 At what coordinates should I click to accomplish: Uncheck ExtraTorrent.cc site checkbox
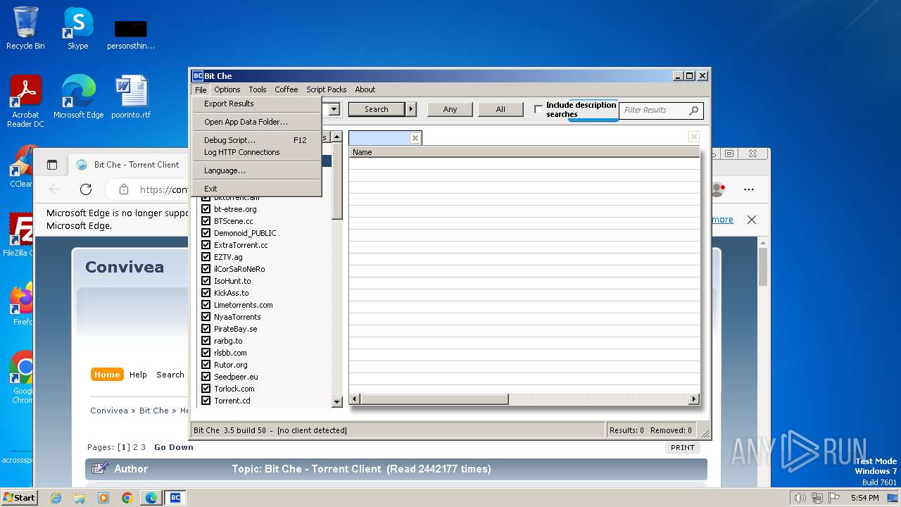click(206, 245)
